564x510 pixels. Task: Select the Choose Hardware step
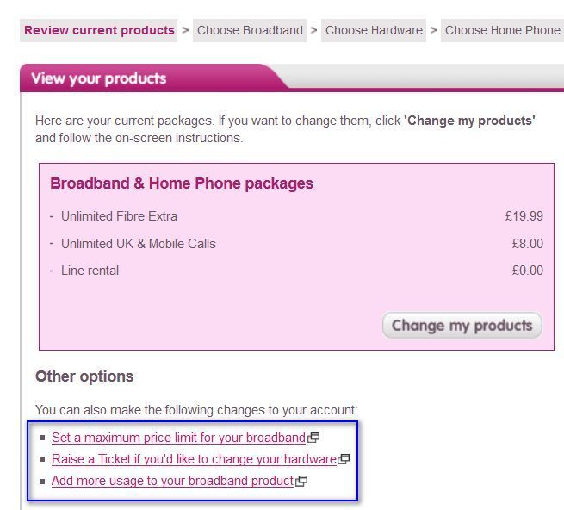(x=374, y=30)
